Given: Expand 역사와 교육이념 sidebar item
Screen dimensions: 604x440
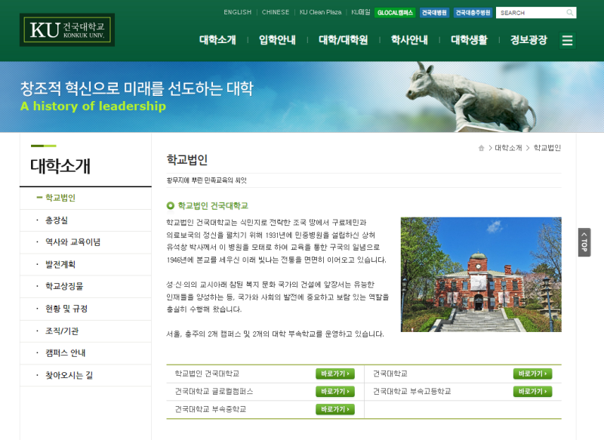Looking at the screenshot, I should [x=72, y=242].
